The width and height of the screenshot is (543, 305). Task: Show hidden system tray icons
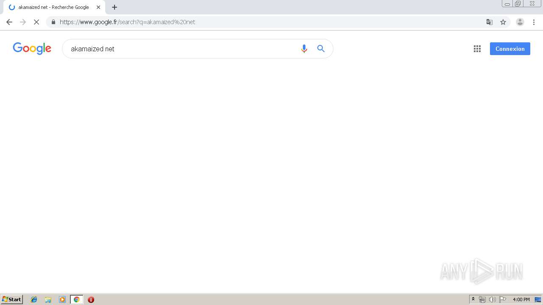(473, 299)
